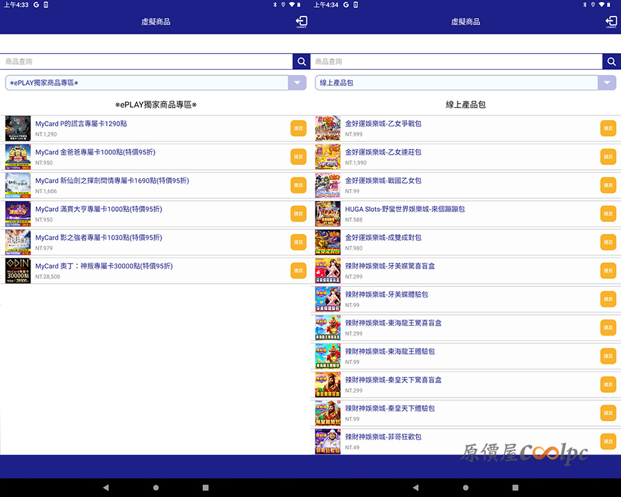Click the price "NT.588"
The width and height of the screenshot is (621, 497).
[x=354, y=220]
